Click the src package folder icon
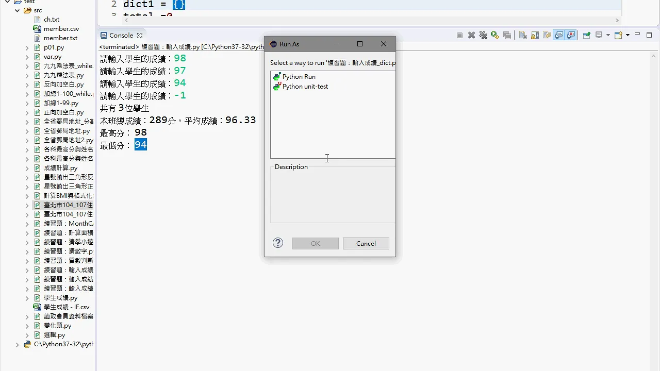The height and width of the screenshot is (371, 660). (28, 10)
